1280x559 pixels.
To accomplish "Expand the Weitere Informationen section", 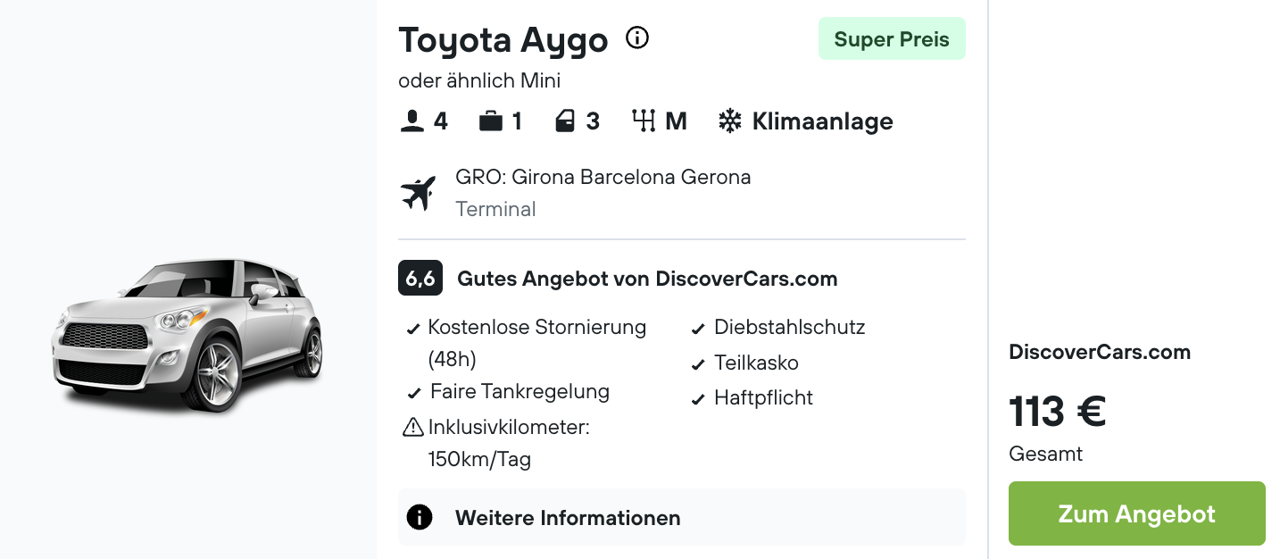I will coord(682,517).
